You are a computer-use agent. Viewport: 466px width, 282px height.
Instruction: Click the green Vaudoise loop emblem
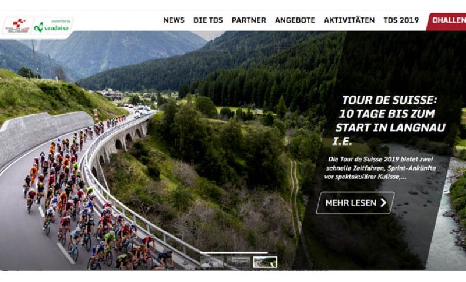point(38,27)
